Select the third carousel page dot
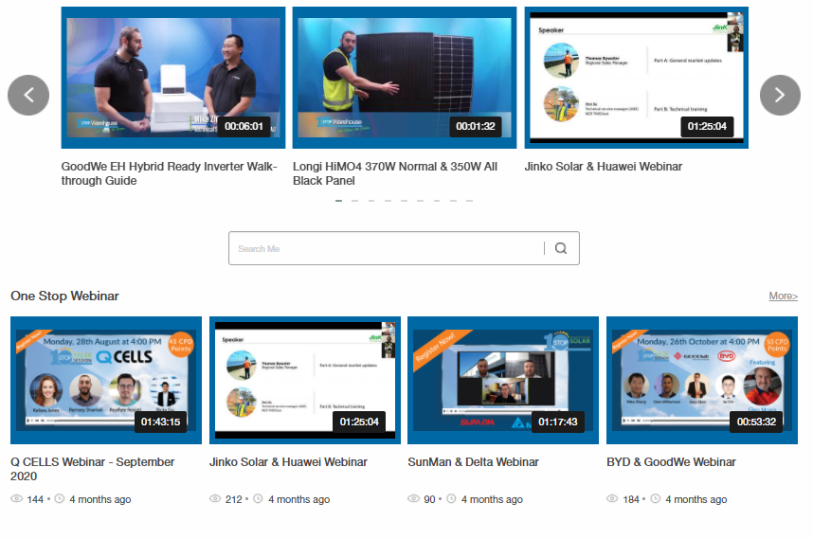 371,201
